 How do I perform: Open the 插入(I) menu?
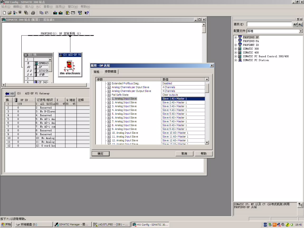(x=29, y=7)
